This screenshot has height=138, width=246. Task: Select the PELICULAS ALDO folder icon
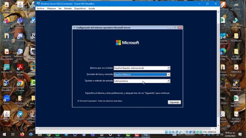(x=20, y=101)
